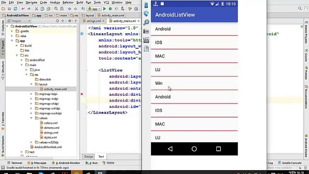Screen dimensions: 309x174
Task: Open Refactor menu
Action: pos(68,2)
